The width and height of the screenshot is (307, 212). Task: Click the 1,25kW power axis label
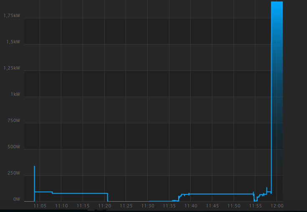click(x=12, y=68)
